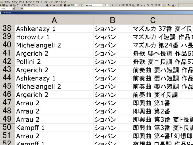This screenshot has width=193, height=145.
Task: Select row 49 header
Action: 8,119
